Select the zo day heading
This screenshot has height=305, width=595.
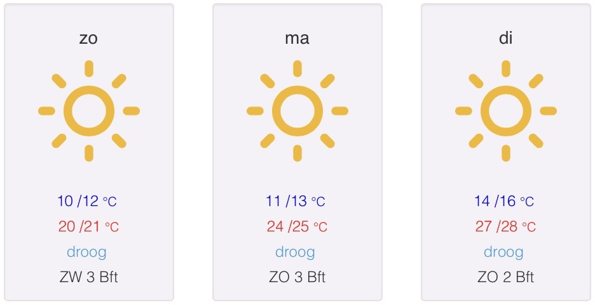(x=88, y=38)
